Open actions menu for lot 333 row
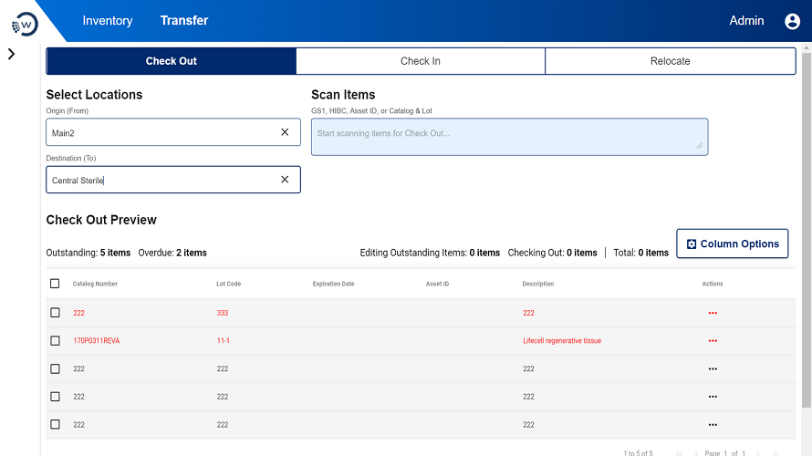 pos(713,313)
